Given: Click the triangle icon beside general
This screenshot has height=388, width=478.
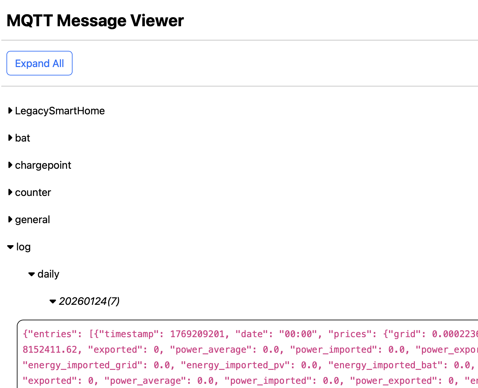Looking at the screenshot, I should click(10, 219).
